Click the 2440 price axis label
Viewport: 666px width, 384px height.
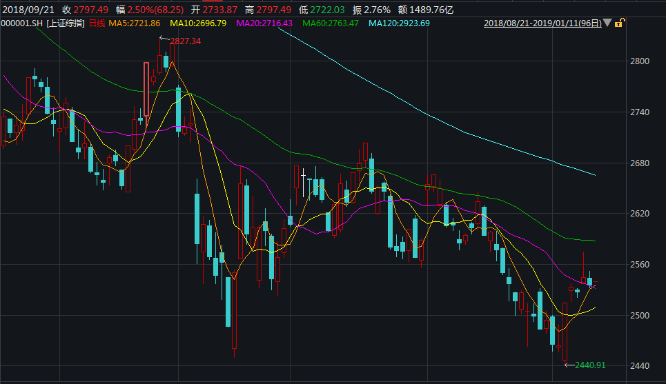coord(640,366)
